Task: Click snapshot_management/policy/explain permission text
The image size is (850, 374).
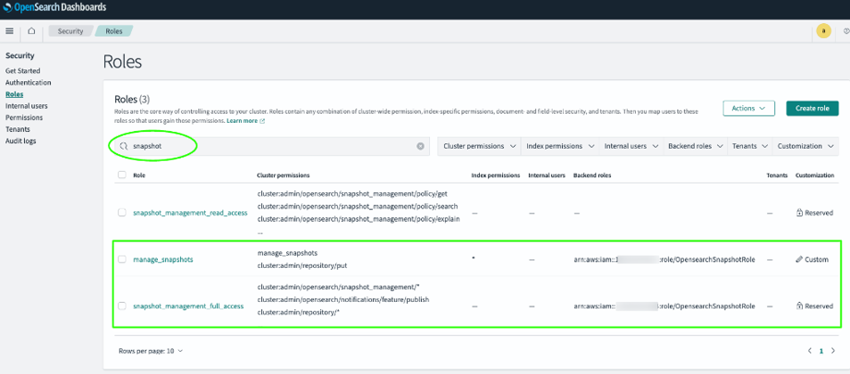Action: (x=358, y=219)
